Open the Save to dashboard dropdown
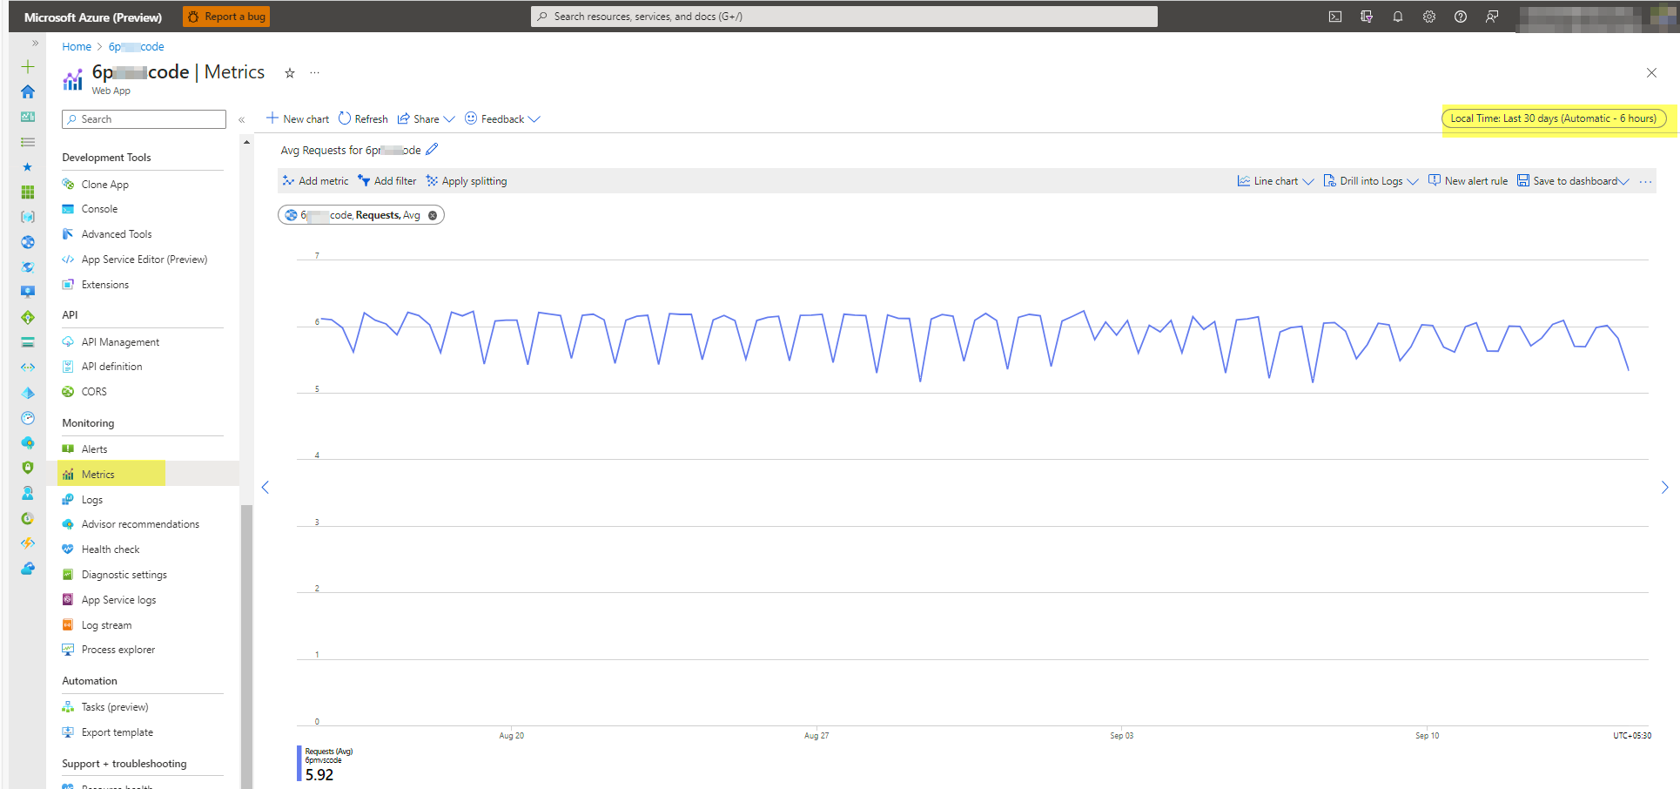Viewport: 1680px width, 789px height. click(x=1573, y=181)
